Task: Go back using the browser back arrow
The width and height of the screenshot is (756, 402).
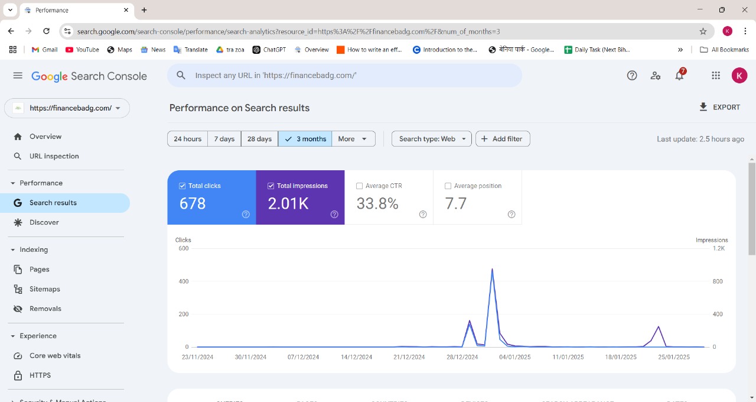Action: [x=11, y=31]
